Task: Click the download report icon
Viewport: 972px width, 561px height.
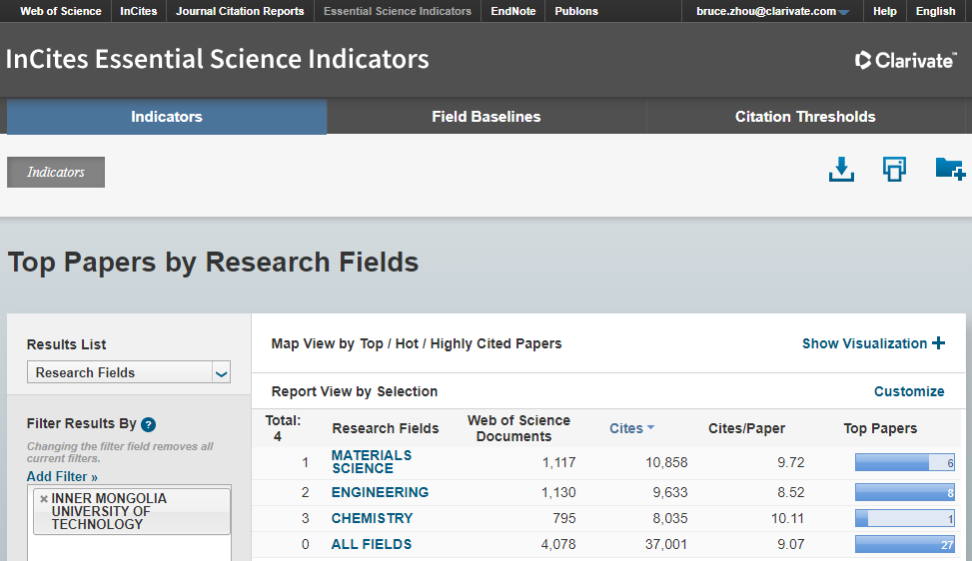Action: (x=842, y=170)
